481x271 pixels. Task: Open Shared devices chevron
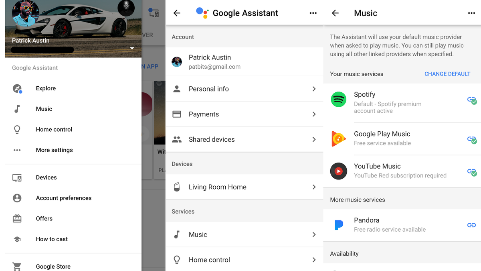[314, 140]
